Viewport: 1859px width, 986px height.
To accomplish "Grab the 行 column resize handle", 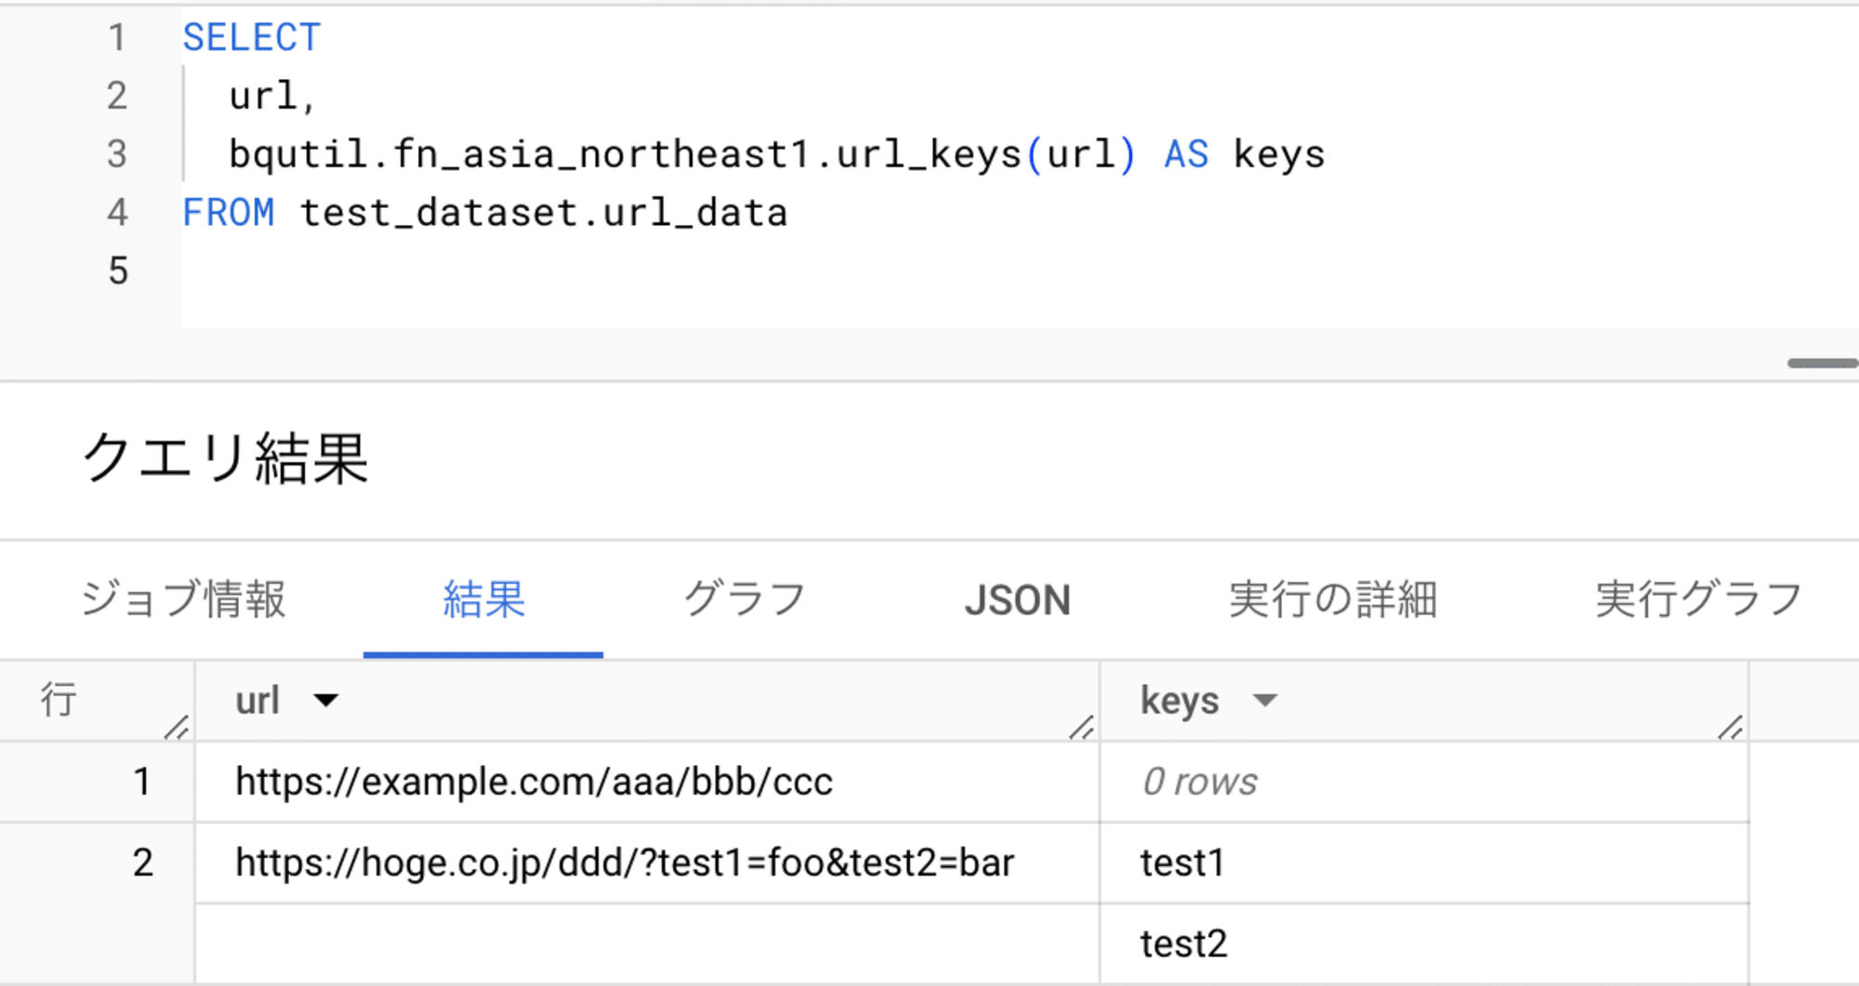I will [177, 727].
